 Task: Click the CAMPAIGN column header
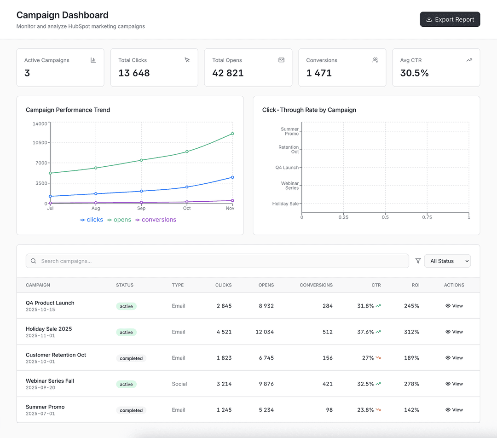tap(38, 285)
